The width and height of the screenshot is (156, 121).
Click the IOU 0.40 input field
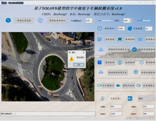click(x=127, y=20)
